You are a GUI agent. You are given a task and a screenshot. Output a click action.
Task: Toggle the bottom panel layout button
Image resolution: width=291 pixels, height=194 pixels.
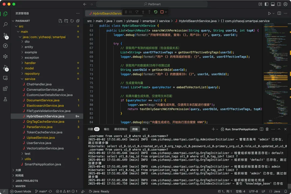tap(273, 4)
